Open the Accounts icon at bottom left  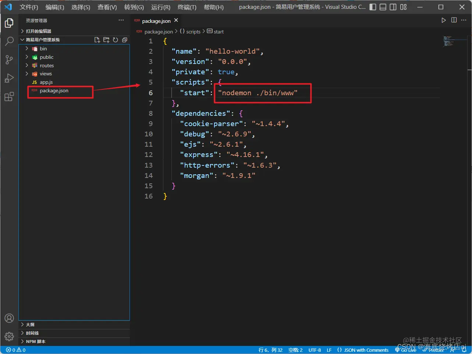9,318
